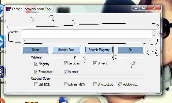
Task: Click the search box scroll right arrow
Action: click(x=149, y=40)
